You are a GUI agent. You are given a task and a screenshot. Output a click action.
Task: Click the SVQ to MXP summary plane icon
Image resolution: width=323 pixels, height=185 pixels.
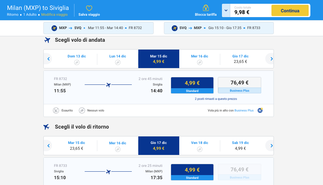click(174, 28)
